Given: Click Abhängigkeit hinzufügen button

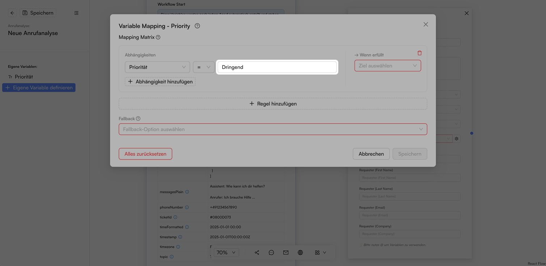Looking at the screenshot, I should point(160,82).
